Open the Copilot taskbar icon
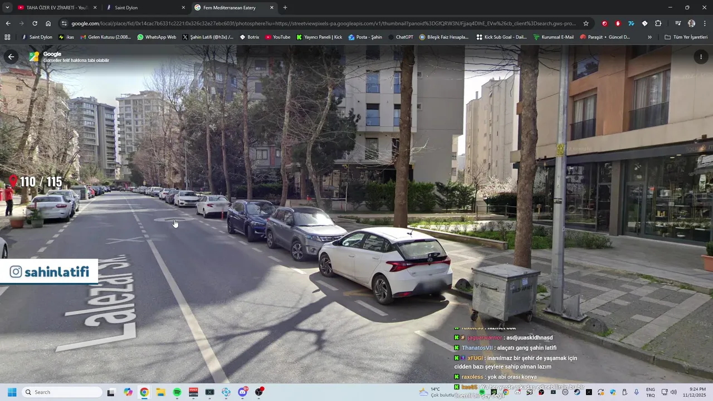The height and width of the screenshot is (401, 713). (128, 392)
